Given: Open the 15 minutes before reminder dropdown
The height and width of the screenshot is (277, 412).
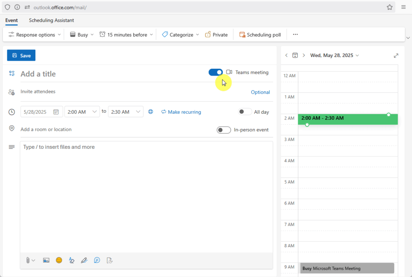Looking at the screenshot, I should (126, 35).
